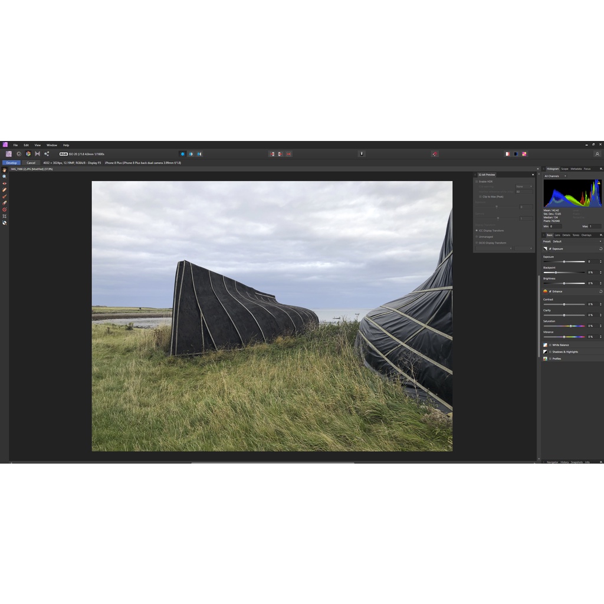Open the View menu

(37, 145)
